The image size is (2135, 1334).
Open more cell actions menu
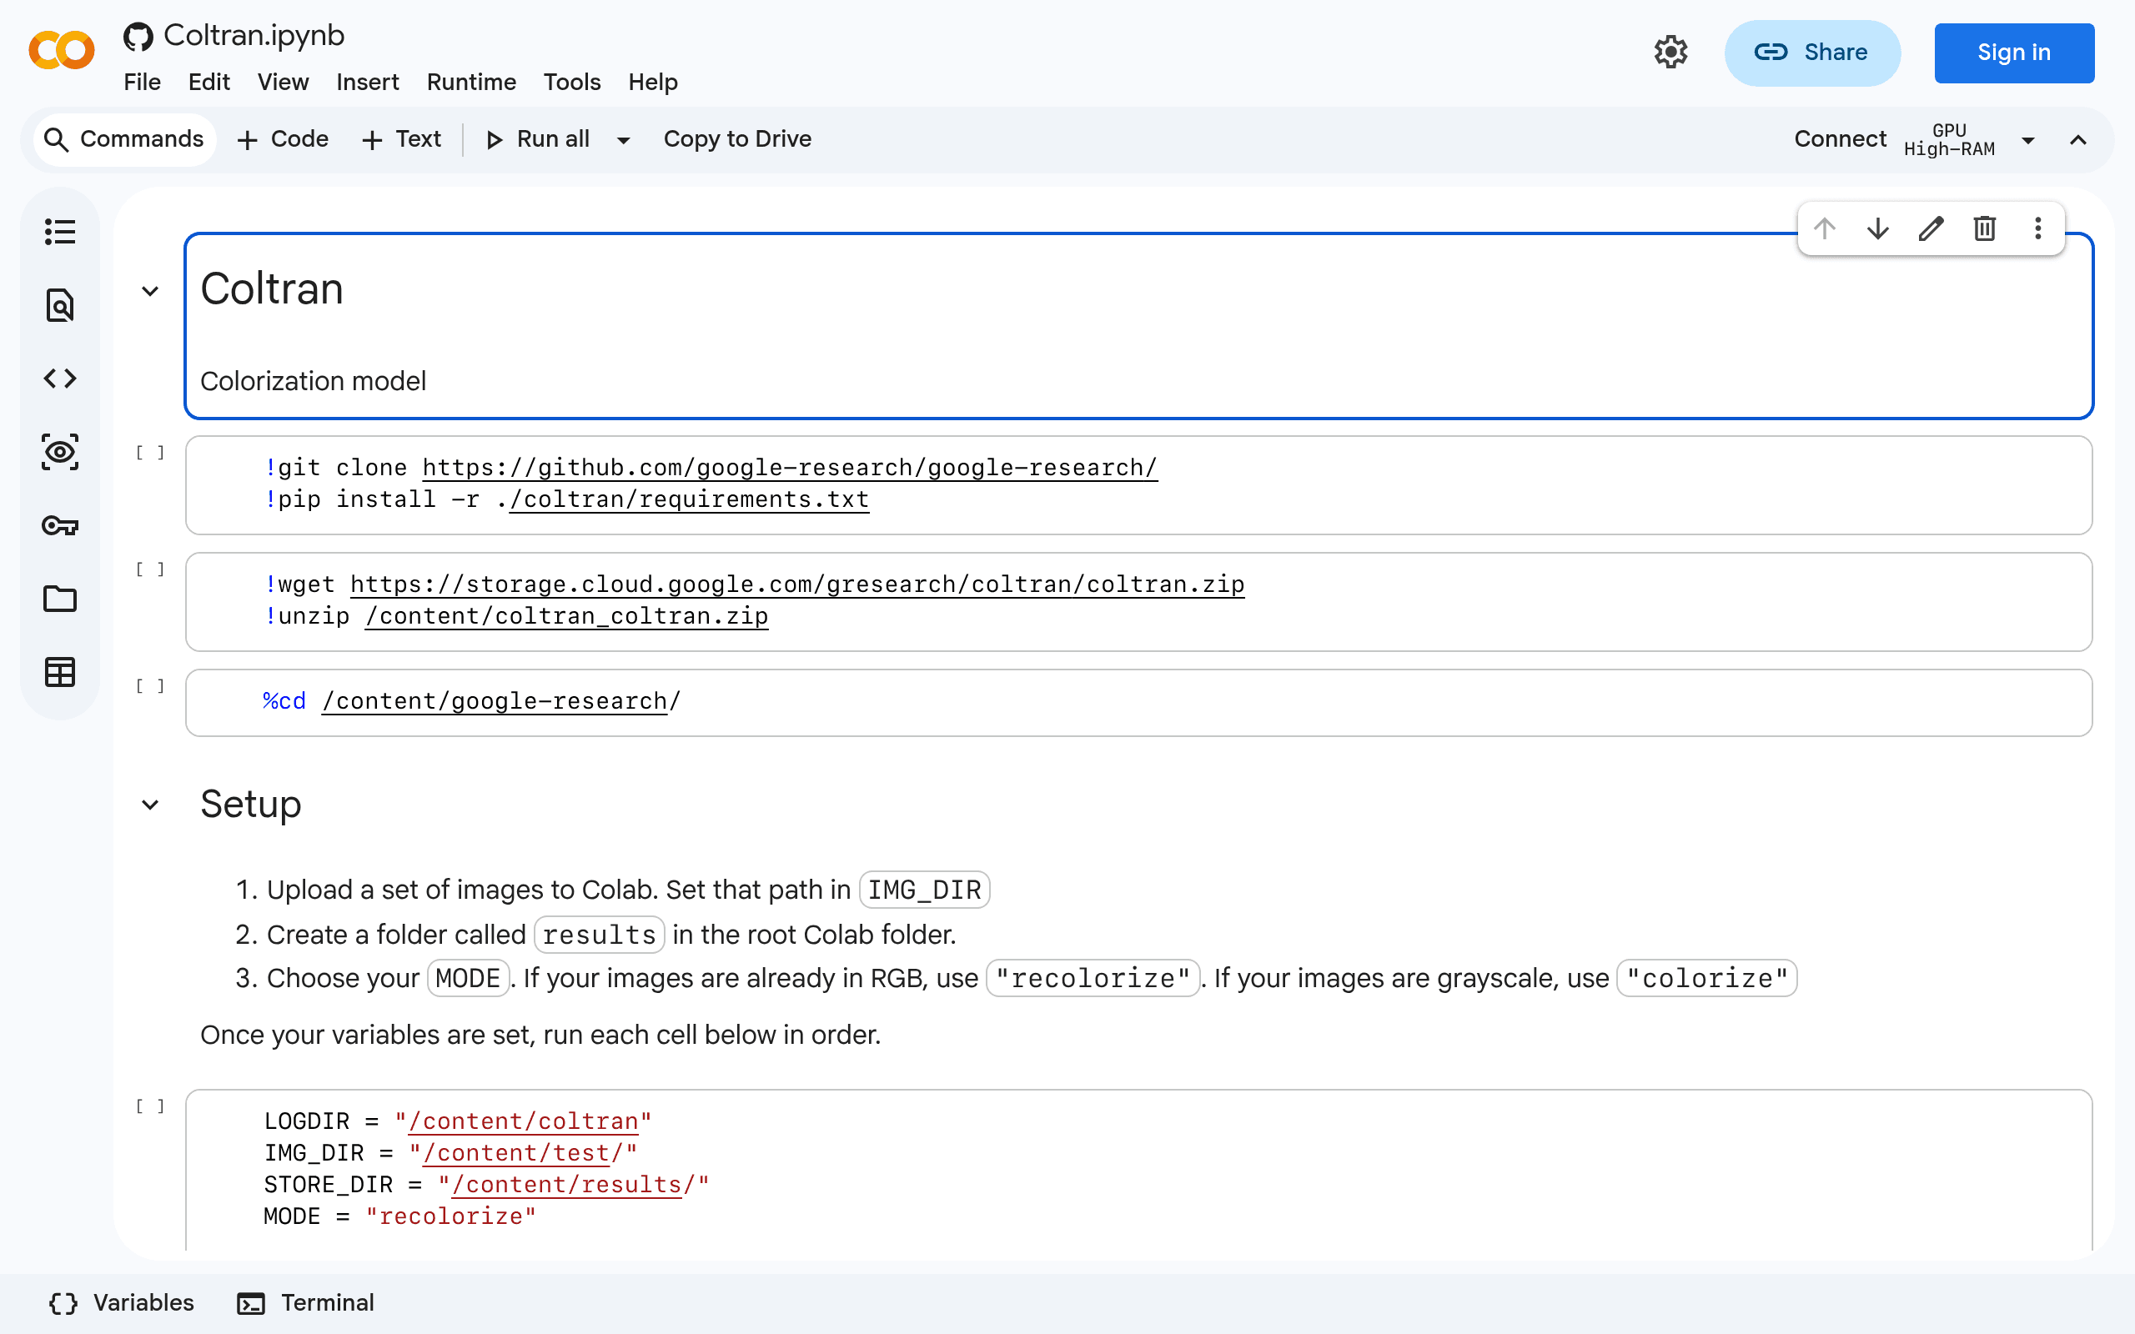[x=2038, y=228]
